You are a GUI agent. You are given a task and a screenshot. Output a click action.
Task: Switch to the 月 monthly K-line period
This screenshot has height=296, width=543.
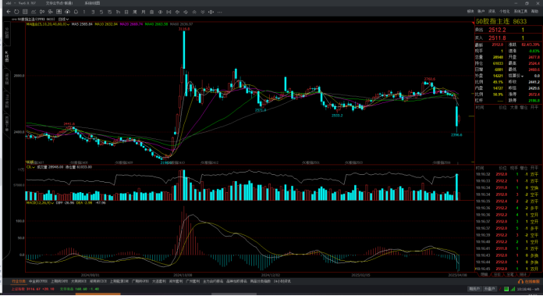tap(144, 12)
